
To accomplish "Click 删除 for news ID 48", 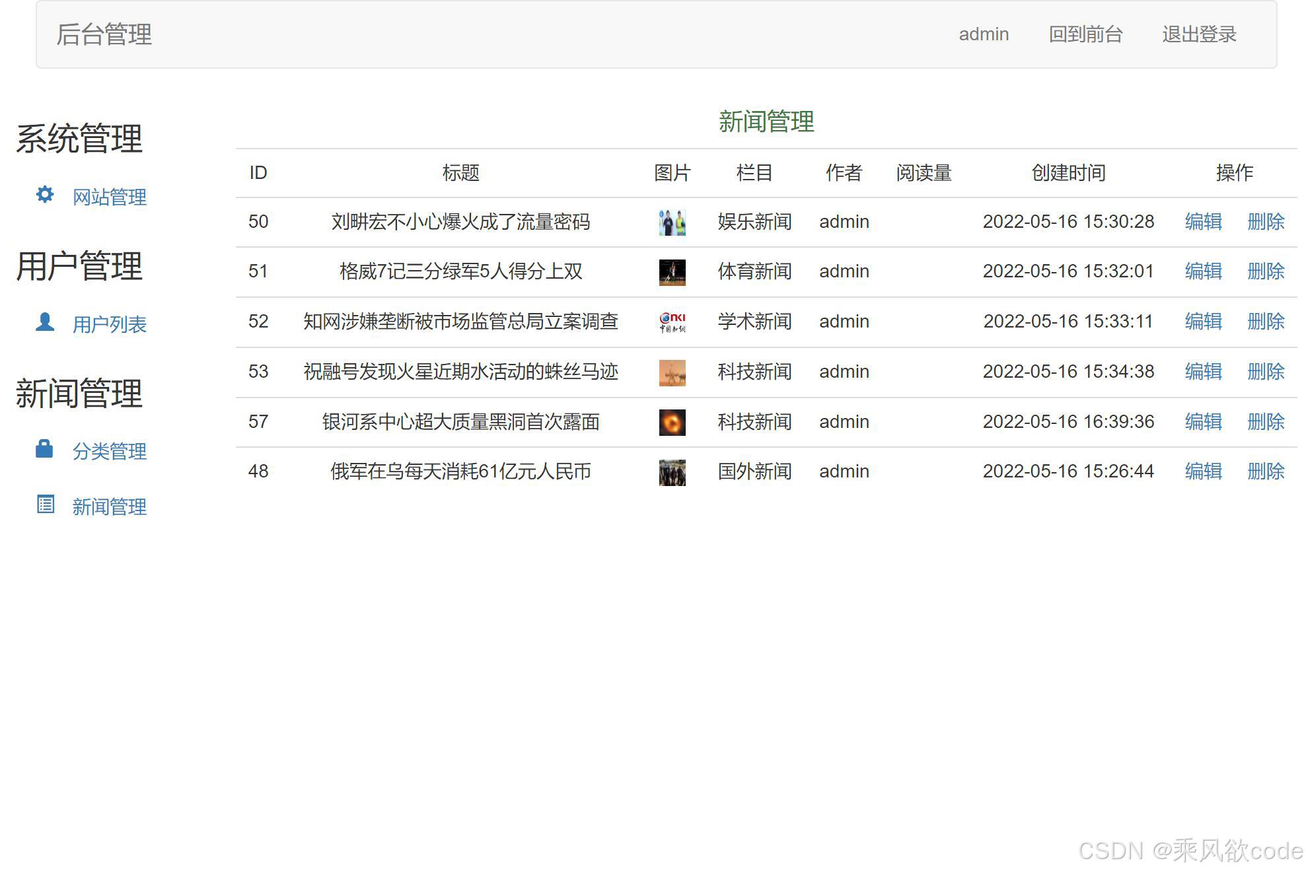I will pos(1265,471).
